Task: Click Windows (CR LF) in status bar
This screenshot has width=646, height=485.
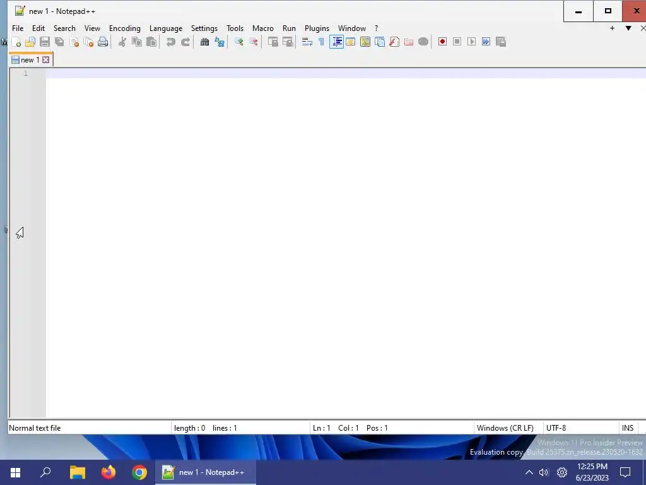Action: tap(505, 428)
